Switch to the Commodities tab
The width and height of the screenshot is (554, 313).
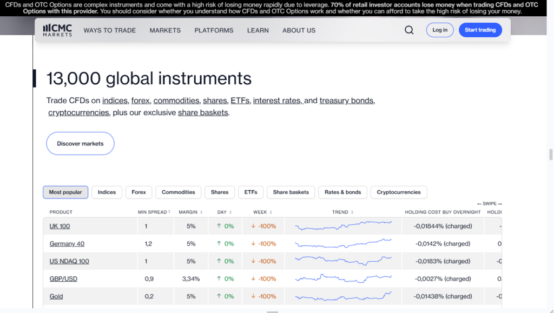coord(179,192)
